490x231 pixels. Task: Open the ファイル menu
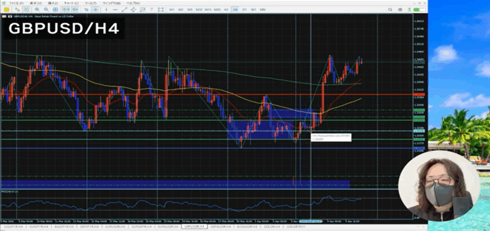[15, 2]
